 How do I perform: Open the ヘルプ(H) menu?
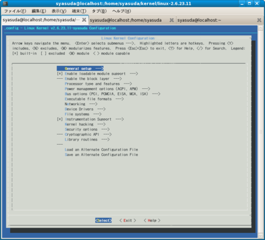pyautogui.click(x=121, y=11)
